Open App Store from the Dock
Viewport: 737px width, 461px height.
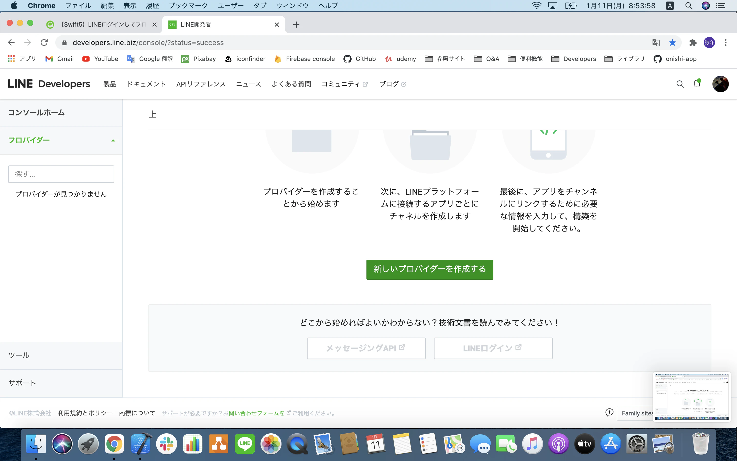(611, 444)
